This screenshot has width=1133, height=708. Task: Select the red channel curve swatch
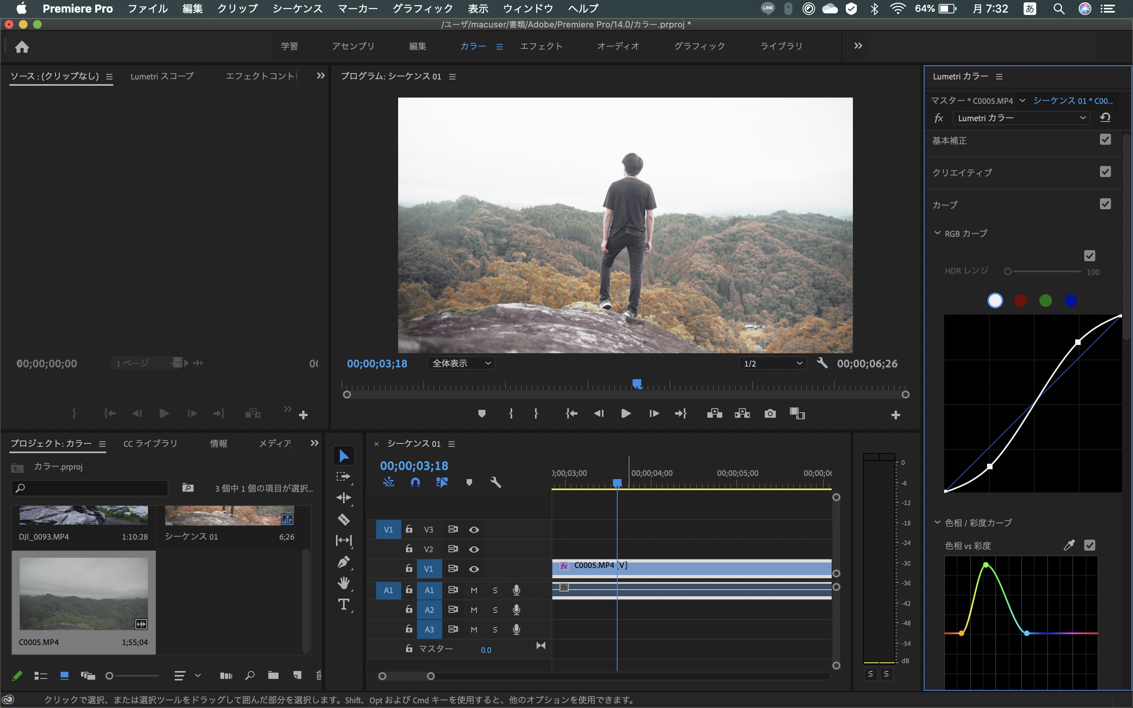pos(1020,301)
